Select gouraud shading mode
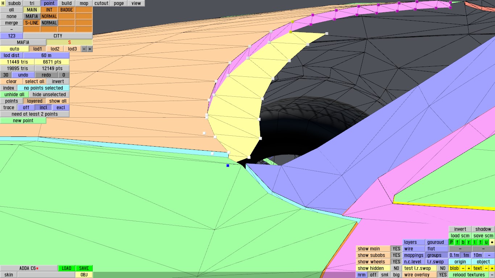495x278 pixels. [x=437, y=242]
